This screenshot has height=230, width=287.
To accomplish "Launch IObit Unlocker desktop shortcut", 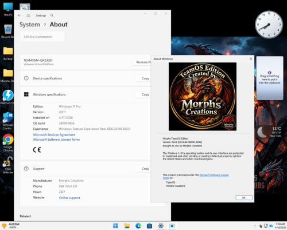I will 8,165.
